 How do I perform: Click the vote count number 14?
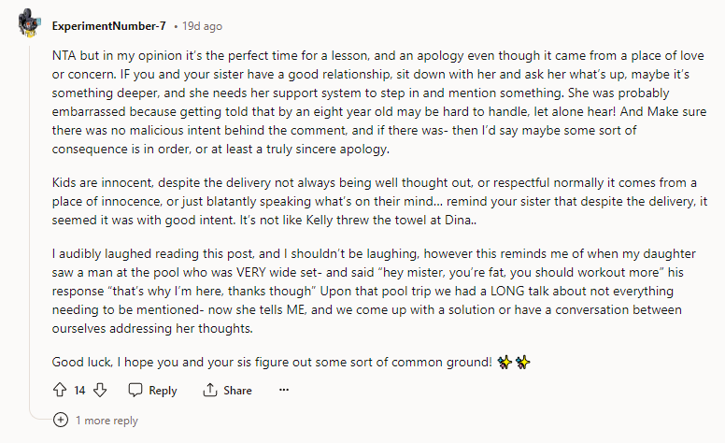click(x=80, y=390)
